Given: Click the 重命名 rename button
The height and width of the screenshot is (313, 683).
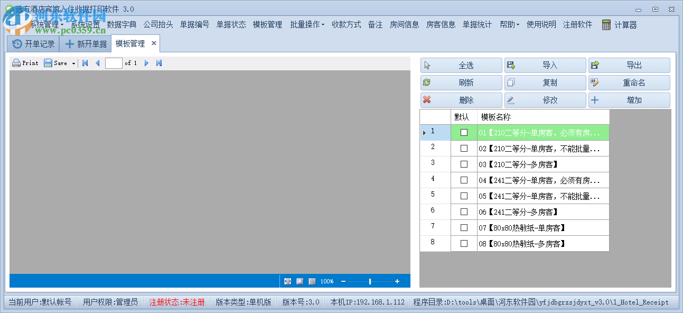Looking at the screenshot, I should pyautogui.click(x=629, y=83).
